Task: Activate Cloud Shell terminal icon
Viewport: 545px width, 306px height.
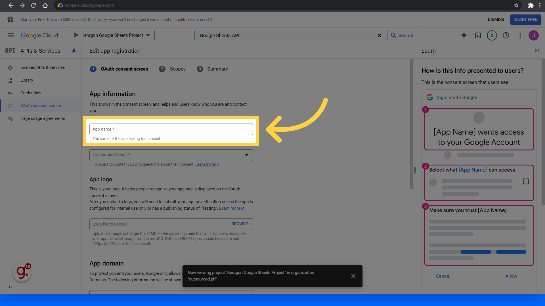Action: (x=478, y=35)
